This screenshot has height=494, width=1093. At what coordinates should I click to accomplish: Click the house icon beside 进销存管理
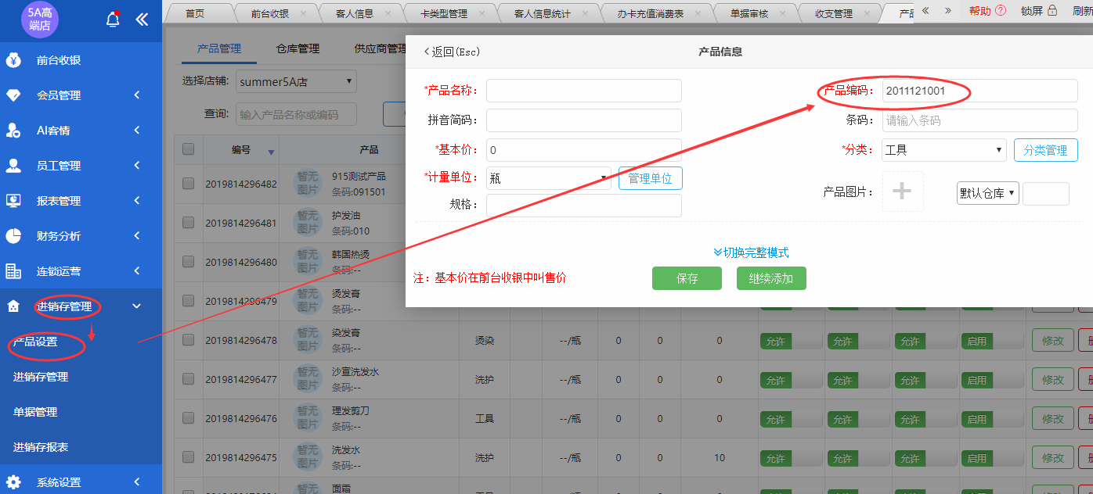coord(13,306)
